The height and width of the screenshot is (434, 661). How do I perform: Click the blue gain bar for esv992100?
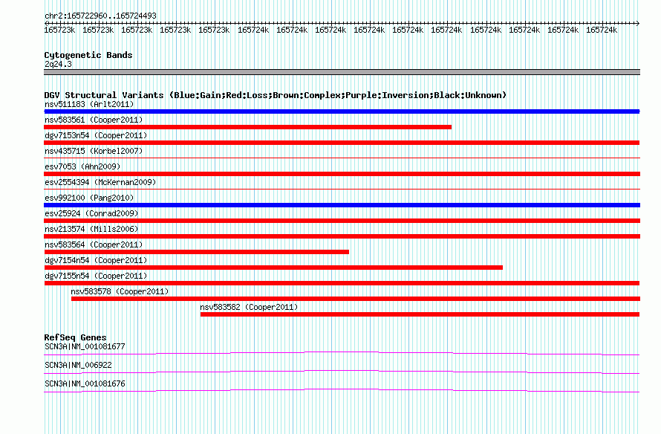[342, 205]
